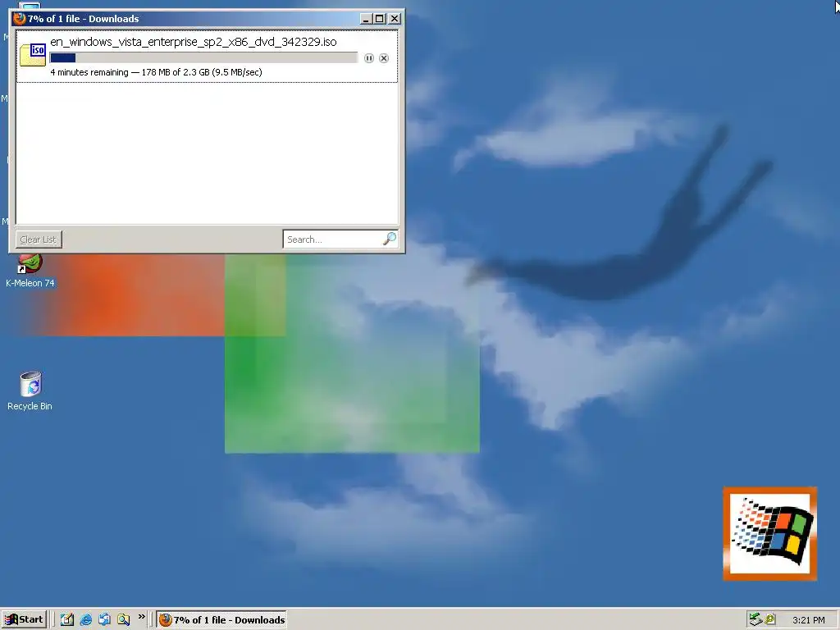Screen dimensions: 840x630
Task: Click Safely Remove Hardware tray icon
Action: coord(756,619)
